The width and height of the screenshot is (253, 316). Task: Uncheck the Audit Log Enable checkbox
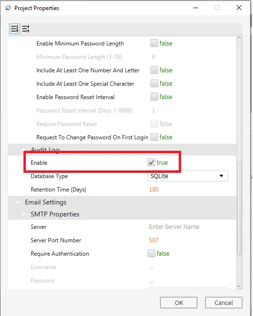(x=151, y=162)
